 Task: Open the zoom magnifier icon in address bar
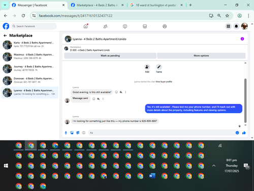pos(219,16)
